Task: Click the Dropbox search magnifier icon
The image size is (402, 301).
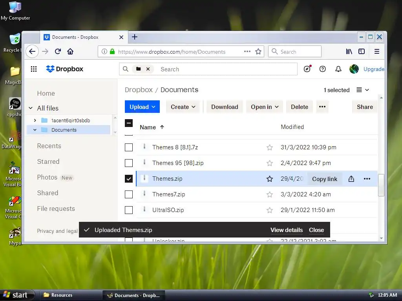Action: [x=125, y=69]
